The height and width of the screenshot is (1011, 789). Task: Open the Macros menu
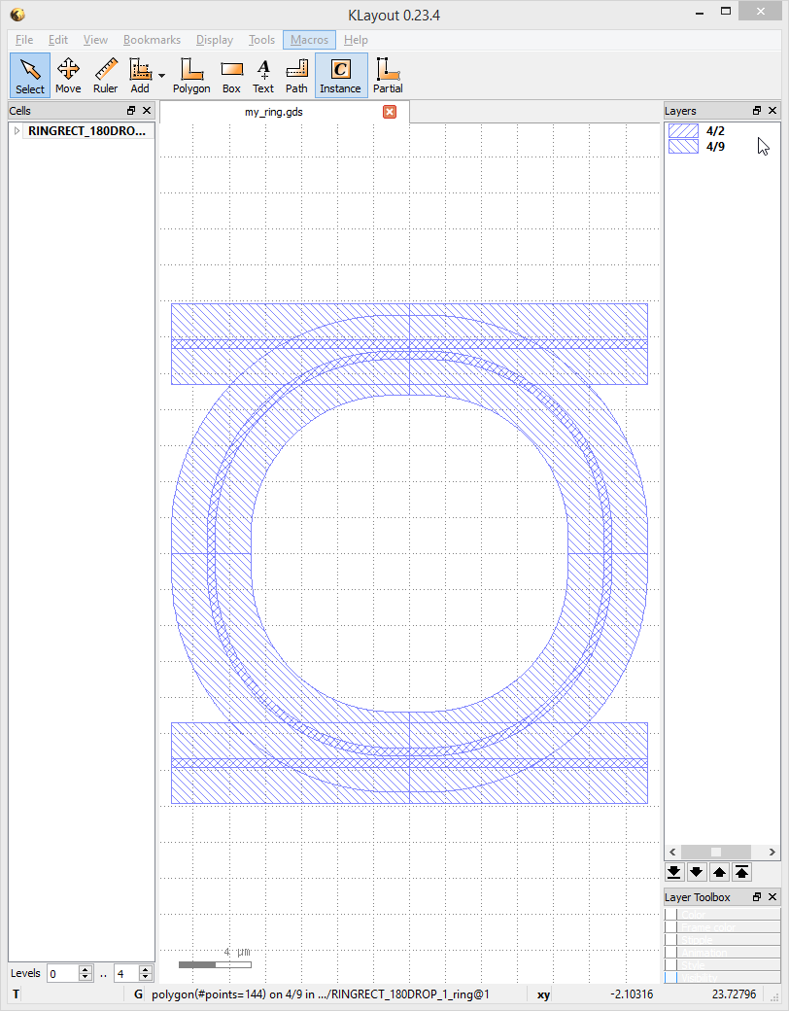(x=310, y=40)
